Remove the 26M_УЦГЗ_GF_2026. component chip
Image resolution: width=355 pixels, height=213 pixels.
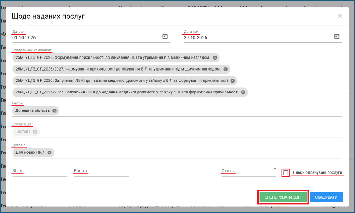point(232,81)
